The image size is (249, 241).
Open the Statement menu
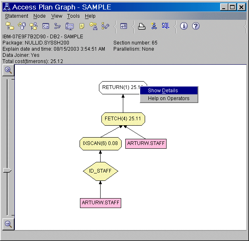16,16
